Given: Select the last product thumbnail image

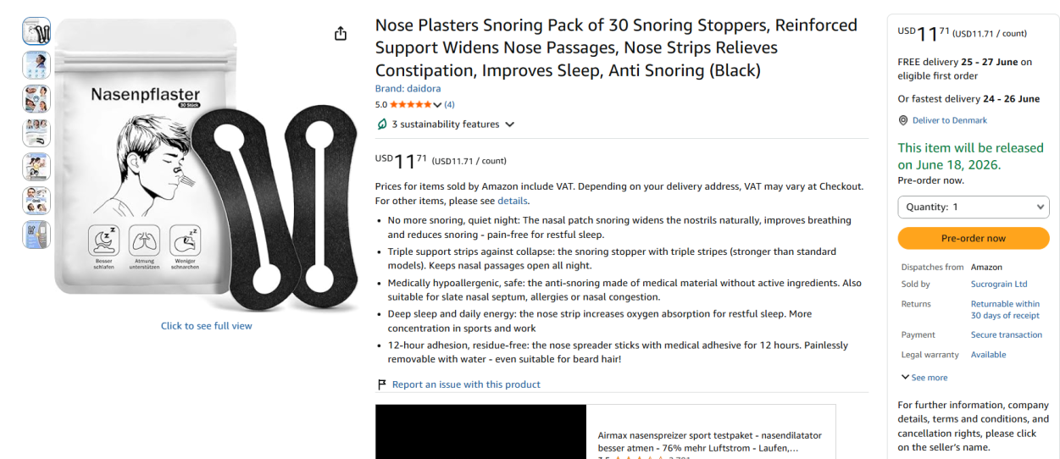Looking at the screenshot, I should tap(36, 235).
